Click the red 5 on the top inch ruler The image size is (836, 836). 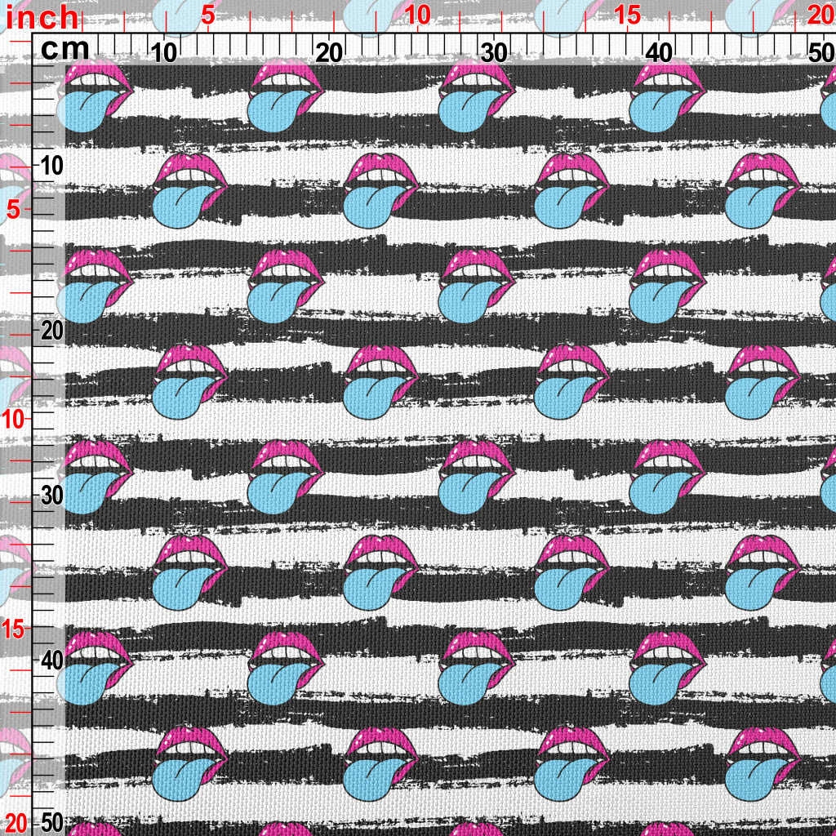click(207, 16)
